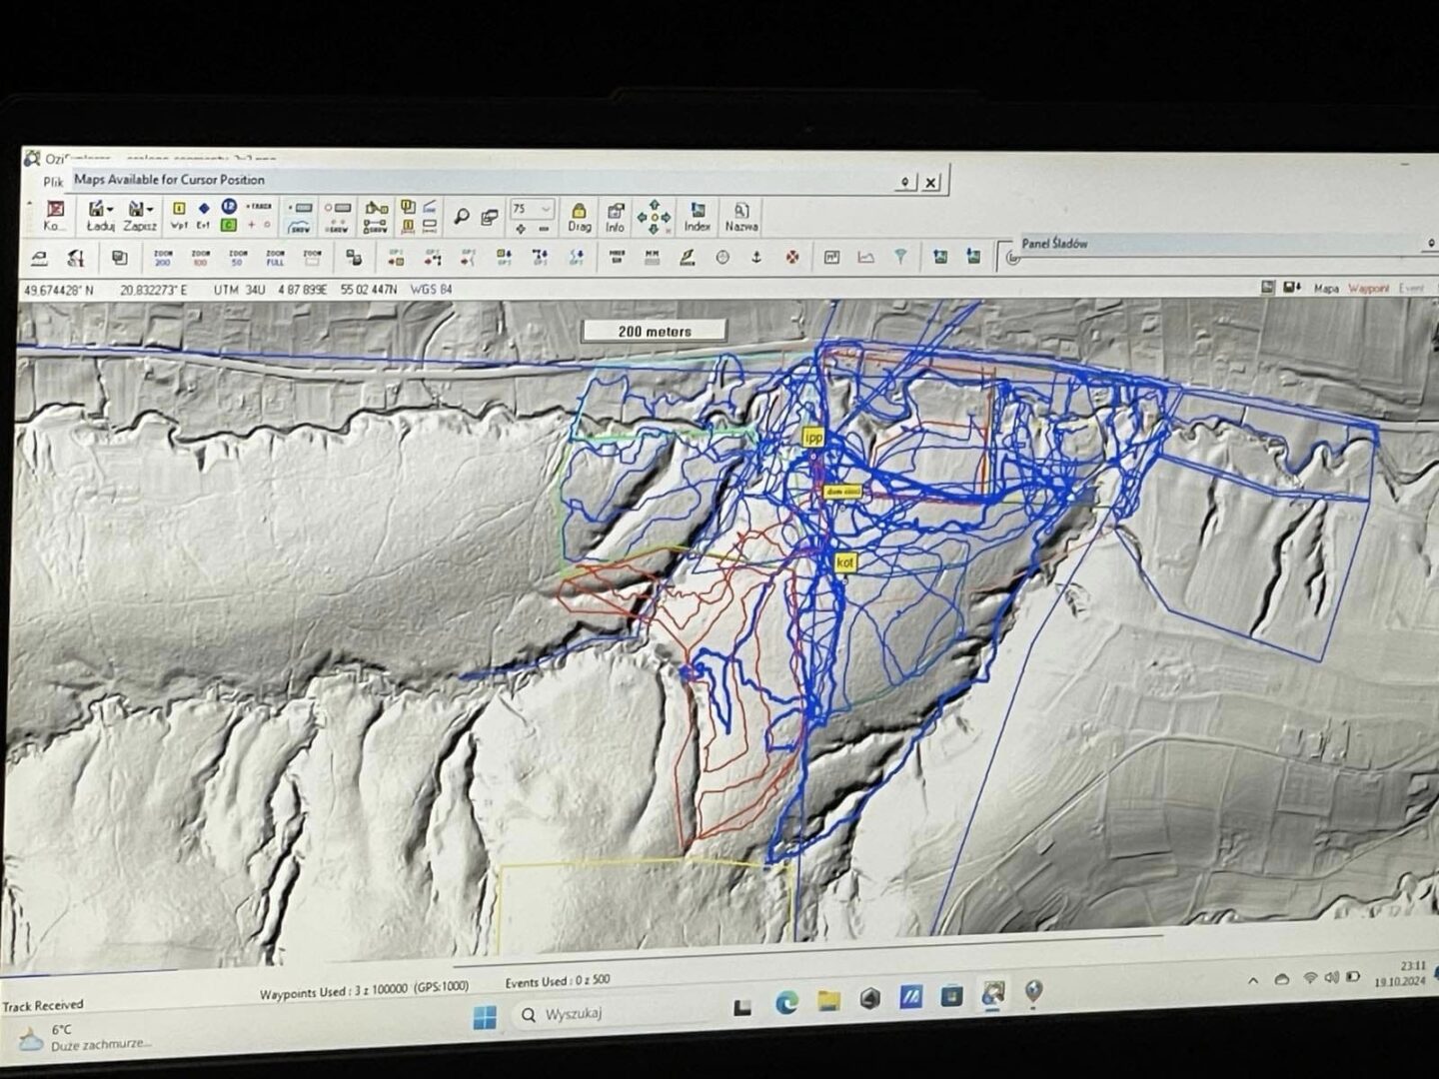Set zoom with the ZOOM 200 button

pos(162,258)
